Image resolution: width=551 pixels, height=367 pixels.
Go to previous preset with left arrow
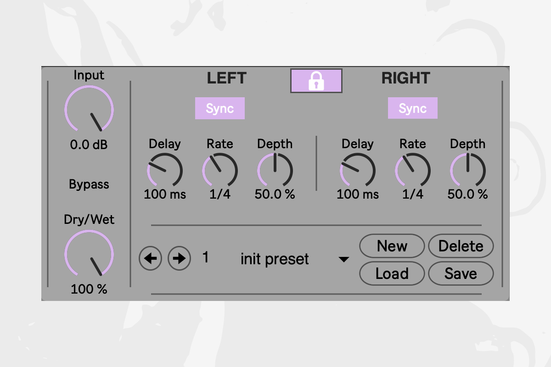coord(151,259)
